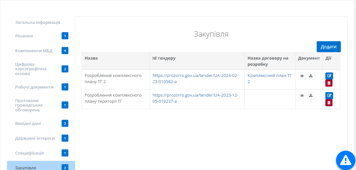View document for Комплексний план ТГ 2 row
Viewport: 356px width, 170px height.
click(302, 76)
